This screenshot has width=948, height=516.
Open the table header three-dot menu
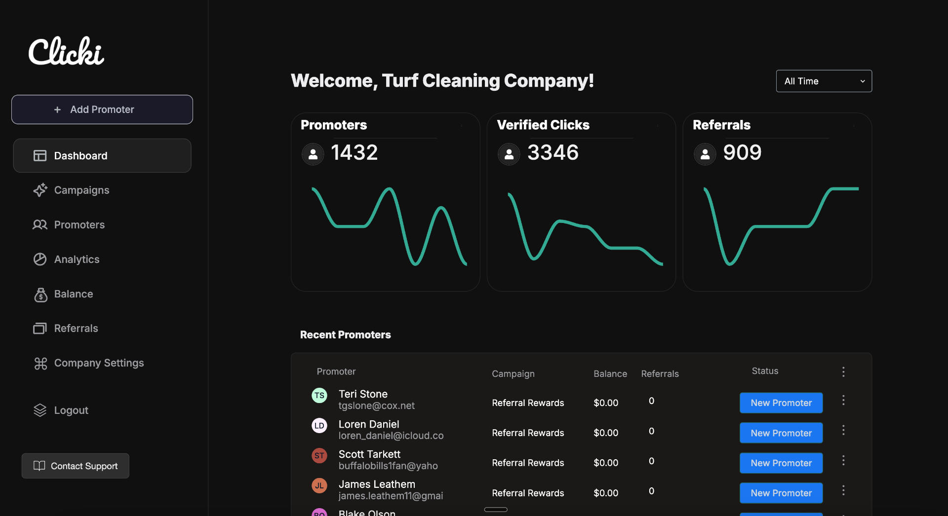[843, 371]
